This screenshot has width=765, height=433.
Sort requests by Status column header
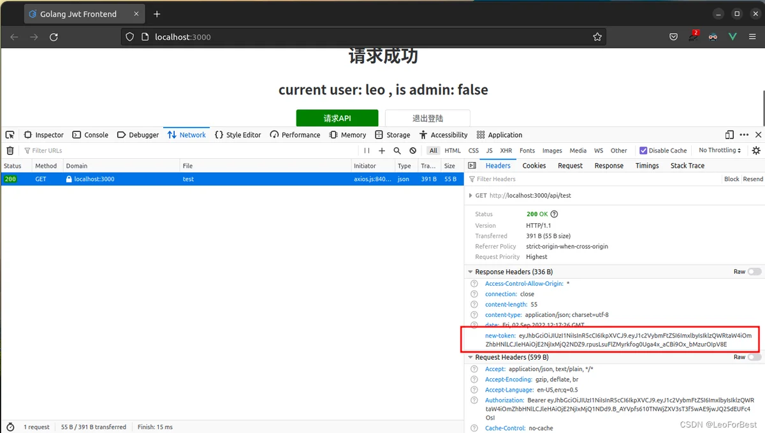click(x=16, y=166)
